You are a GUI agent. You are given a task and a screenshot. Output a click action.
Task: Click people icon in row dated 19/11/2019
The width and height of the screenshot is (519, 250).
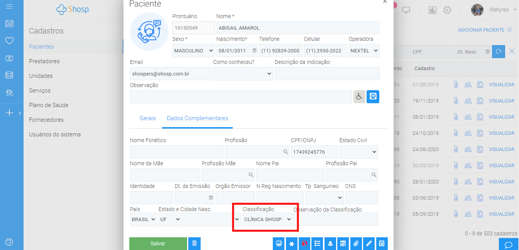(x=468, y=101)
